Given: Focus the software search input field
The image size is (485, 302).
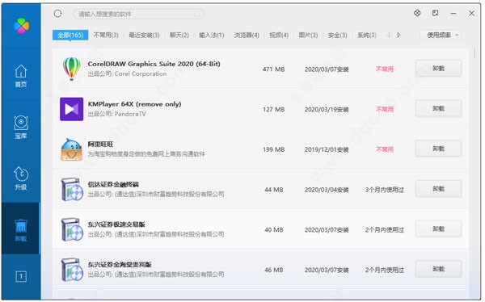Looking at the screenshot, I should (x=138, y=14).
